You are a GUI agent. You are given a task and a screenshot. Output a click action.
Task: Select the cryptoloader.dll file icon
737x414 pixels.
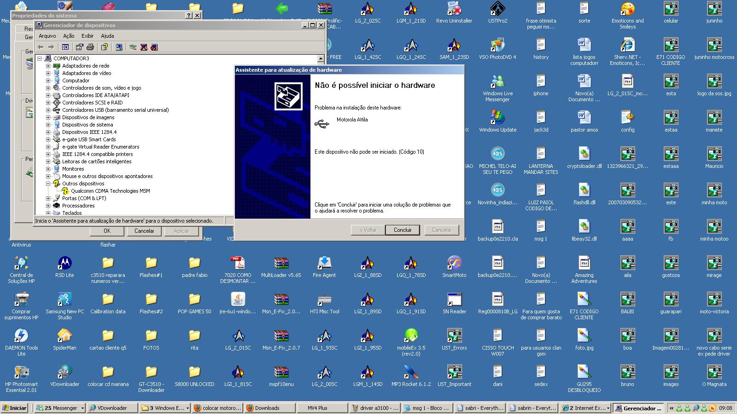point(584,158)
